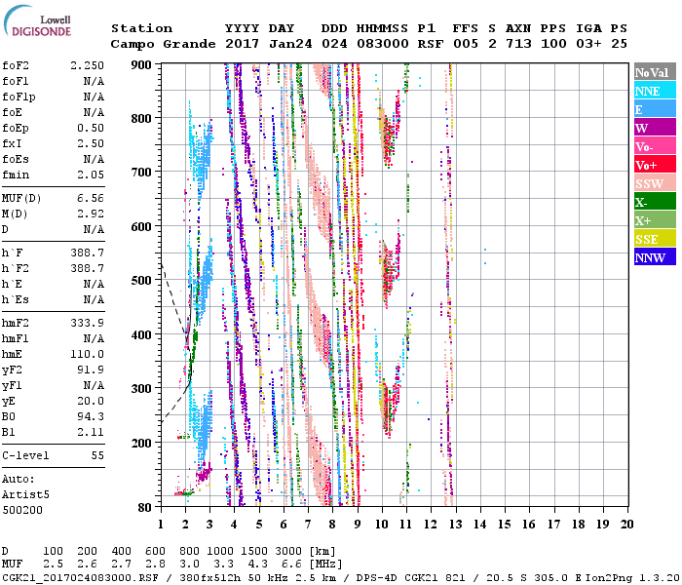
Task: Click the Artist5 auto-scaling label
Action: click(x=25, y=494)
